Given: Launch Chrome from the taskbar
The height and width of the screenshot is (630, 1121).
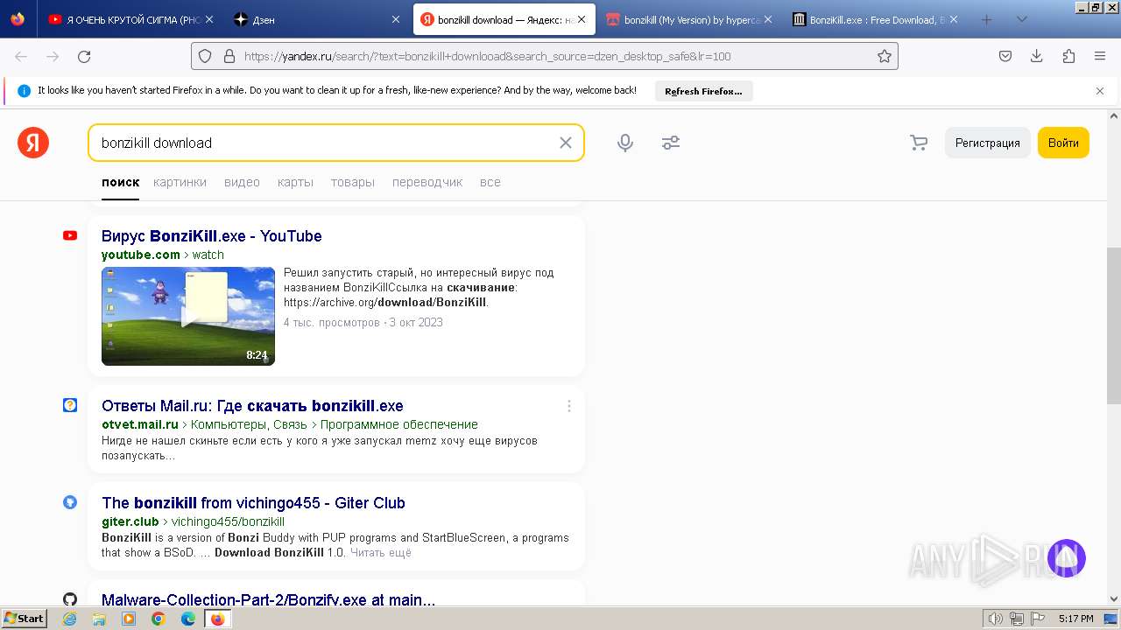Looking at the screenshot, I should [158, 619].
